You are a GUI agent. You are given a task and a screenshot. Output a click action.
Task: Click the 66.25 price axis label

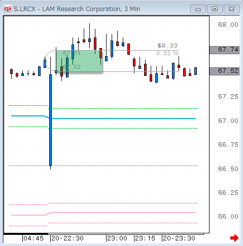[x=228, y=193]
